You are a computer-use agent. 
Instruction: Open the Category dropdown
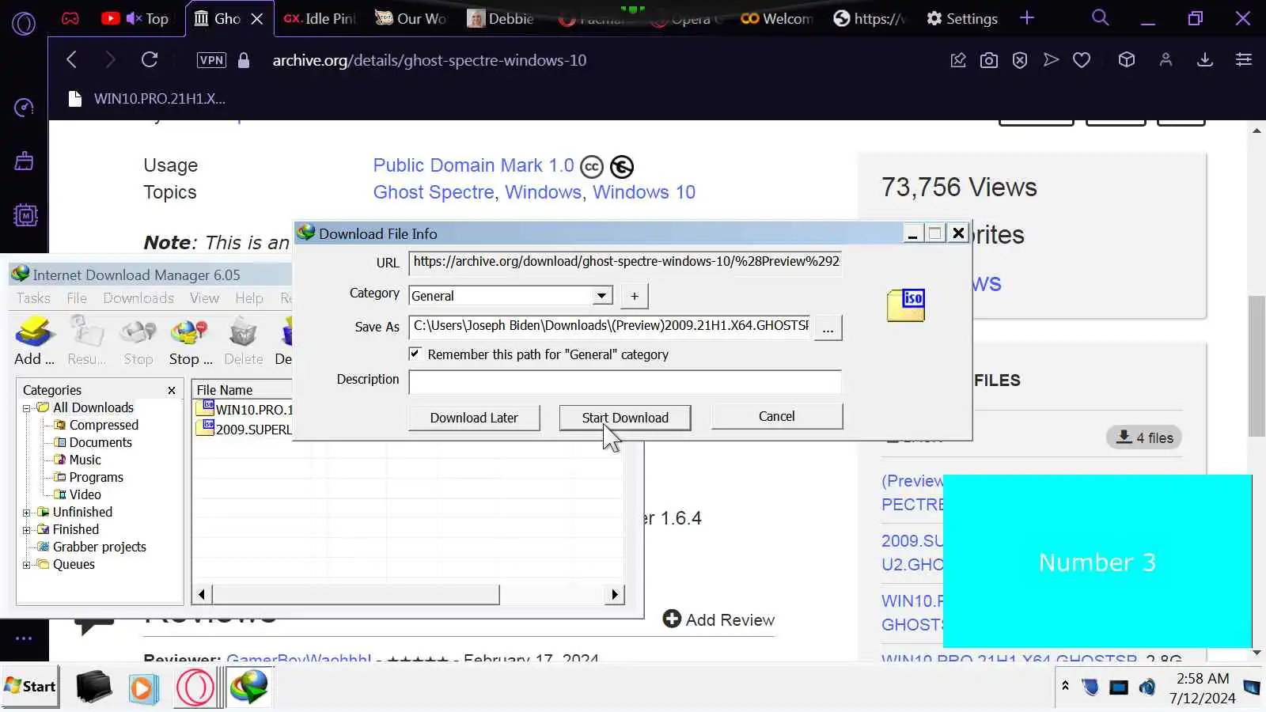coord(602,296)
